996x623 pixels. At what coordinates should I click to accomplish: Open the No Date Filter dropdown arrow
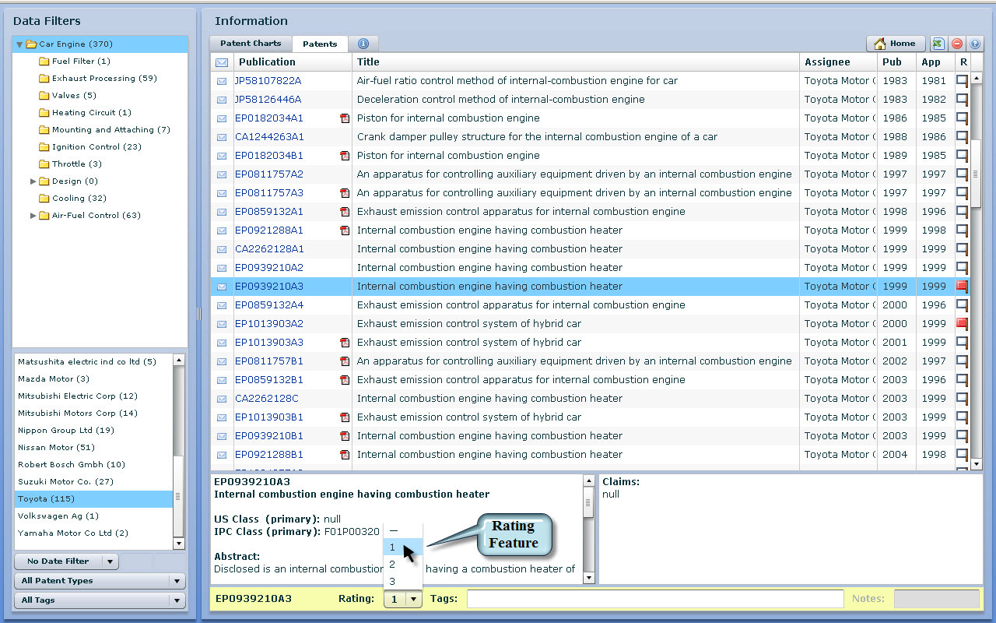point(110,561)
